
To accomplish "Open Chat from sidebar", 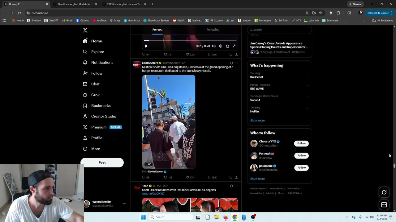I will [91, 84].
